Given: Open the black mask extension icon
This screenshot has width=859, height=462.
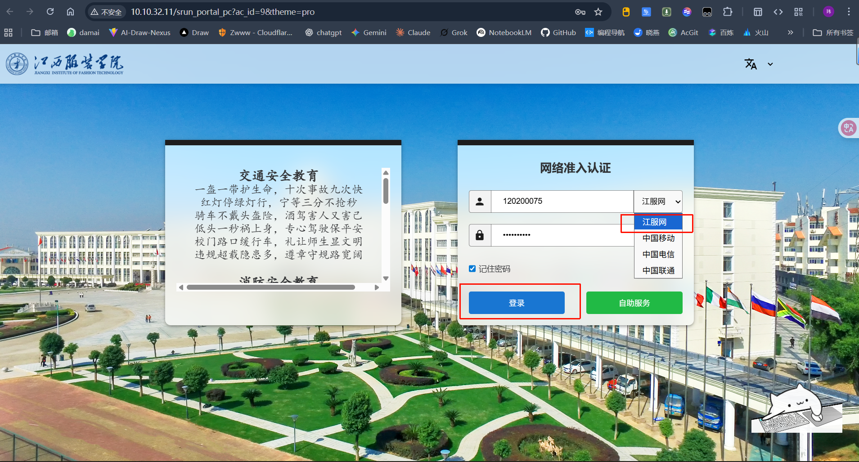Looking at the screenshot, I should (x=707, y=12).
